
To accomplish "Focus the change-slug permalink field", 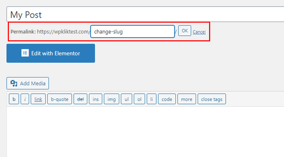I will [x=132, y=31].
